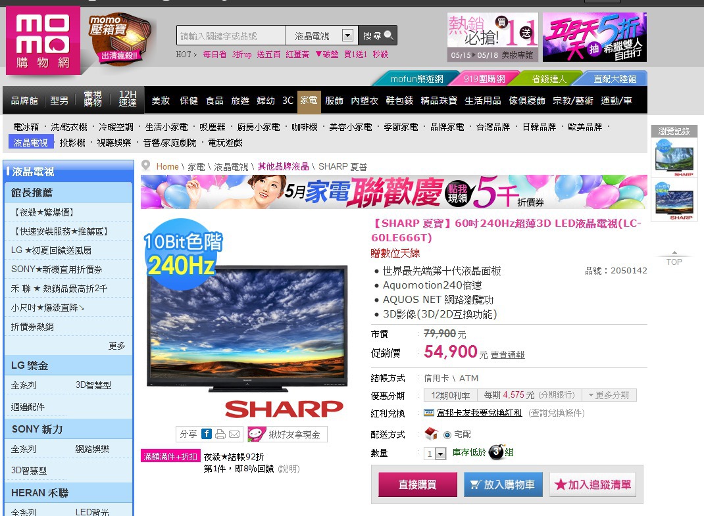The width and height of the screenshot is (704, 516).
Task: Click the 紅蟹黃 hot keyword link
Action: [297, 55]
